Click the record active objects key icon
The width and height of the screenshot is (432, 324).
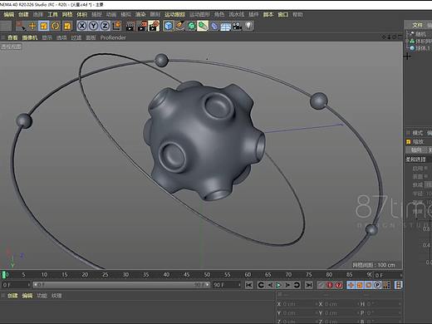(321, 285)
